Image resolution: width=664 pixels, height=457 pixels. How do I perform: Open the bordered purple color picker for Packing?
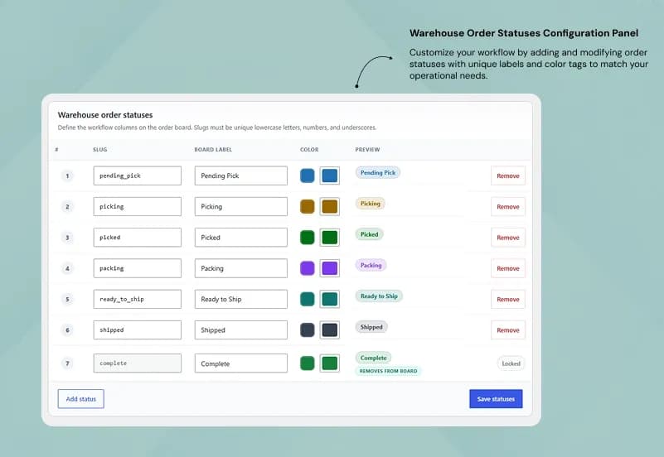click(x=329, y=268)
